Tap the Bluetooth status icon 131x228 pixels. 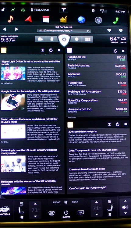tap(93, 10)
